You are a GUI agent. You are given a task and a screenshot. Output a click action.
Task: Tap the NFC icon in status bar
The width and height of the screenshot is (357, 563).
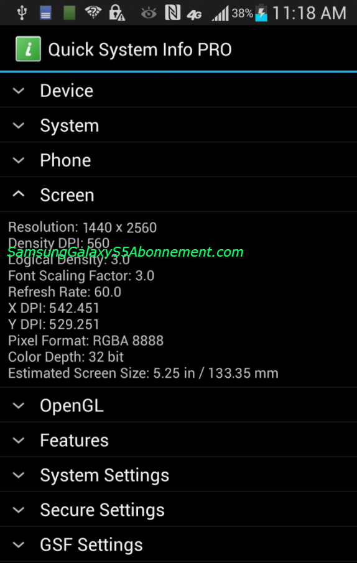coord(172,12)
